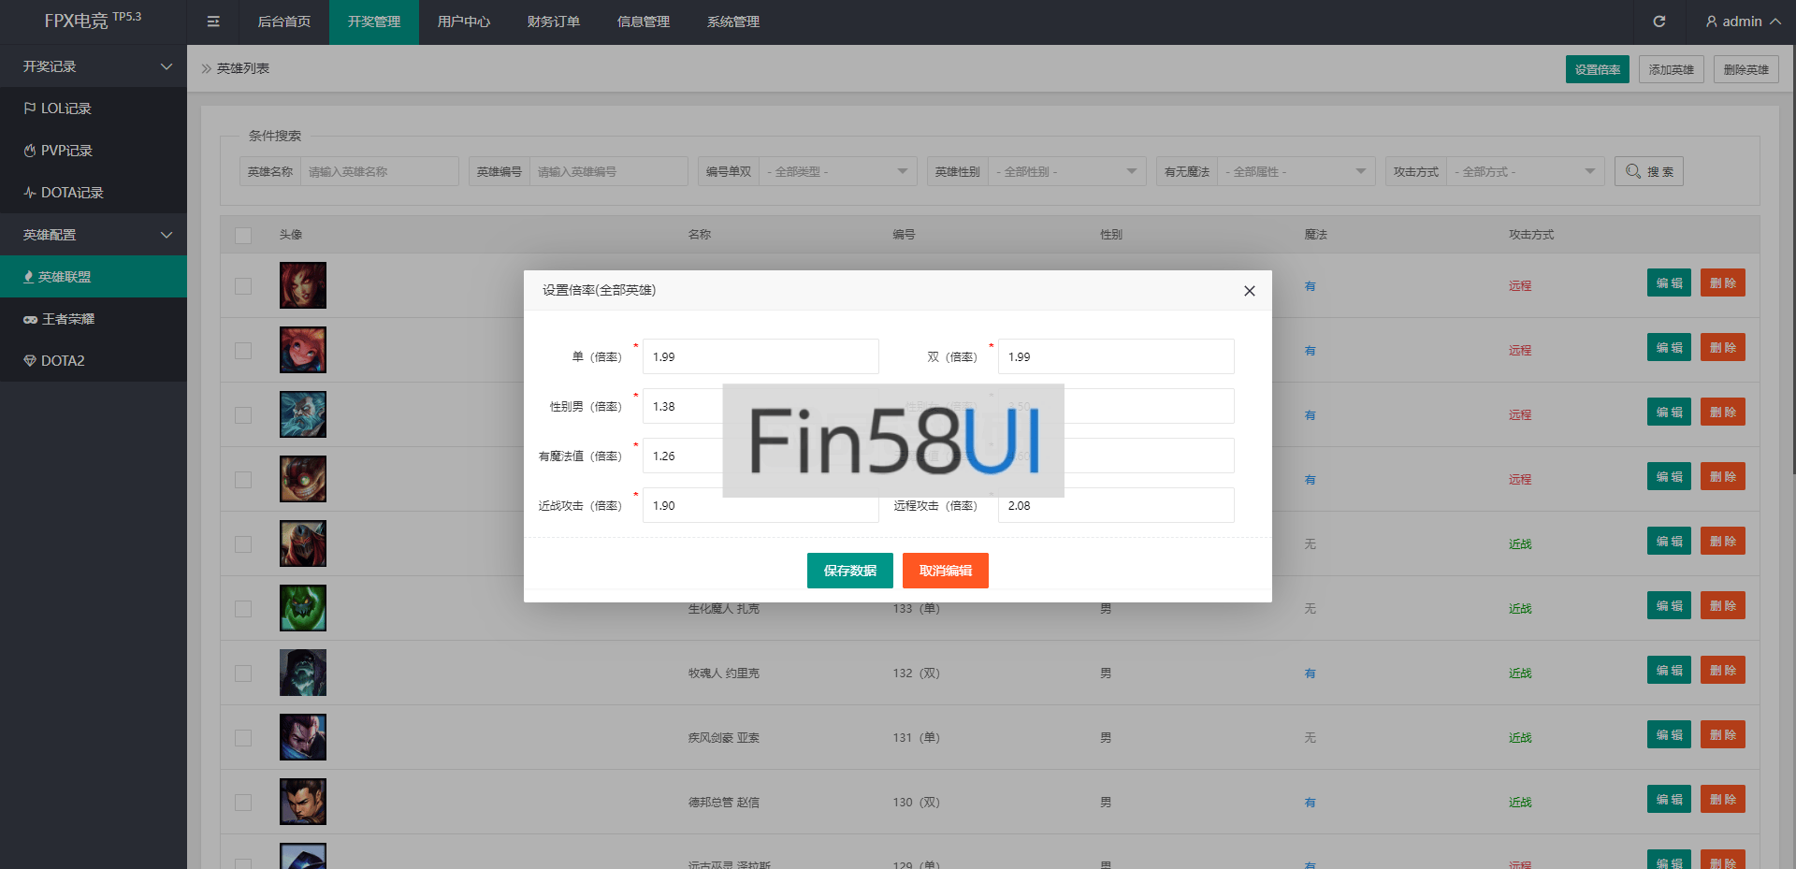Switch to the 用户中心 top menu
The width and height of the screenshot is (1796, 869).
pos(463,22)
